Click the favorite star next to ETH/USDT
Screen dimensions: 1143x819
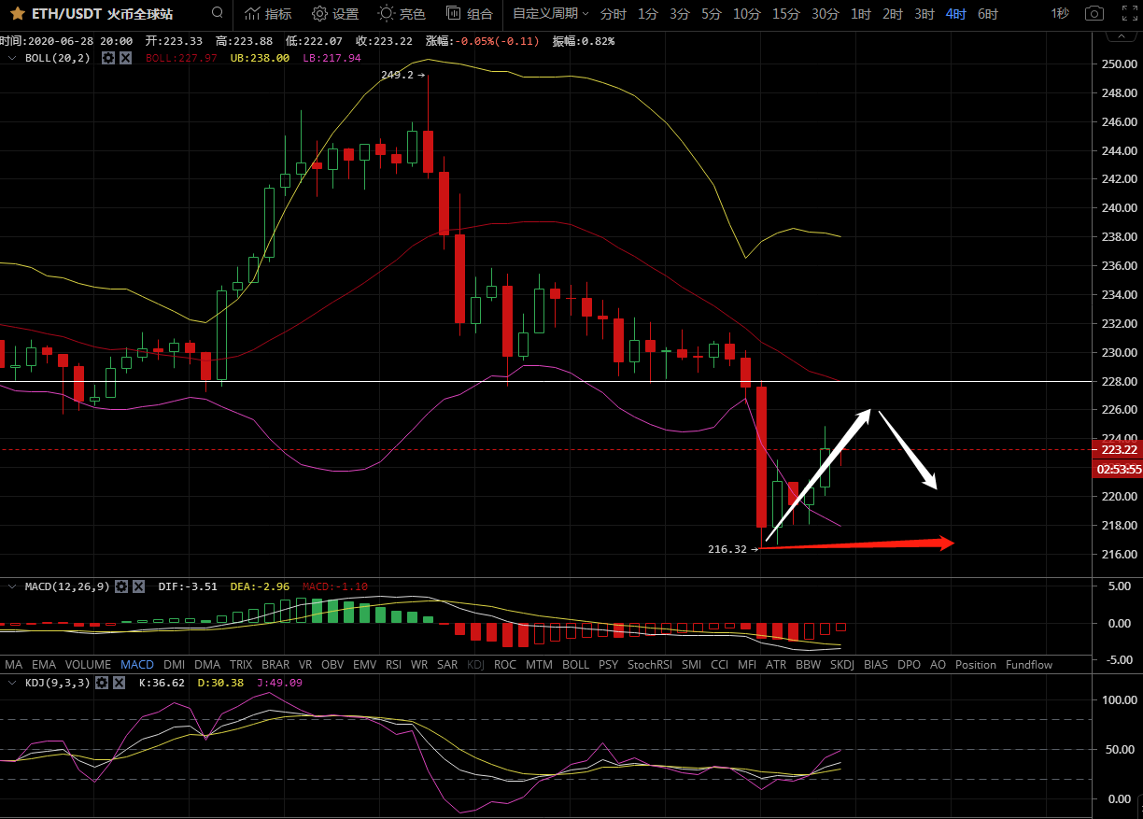[x=17, y=14]
